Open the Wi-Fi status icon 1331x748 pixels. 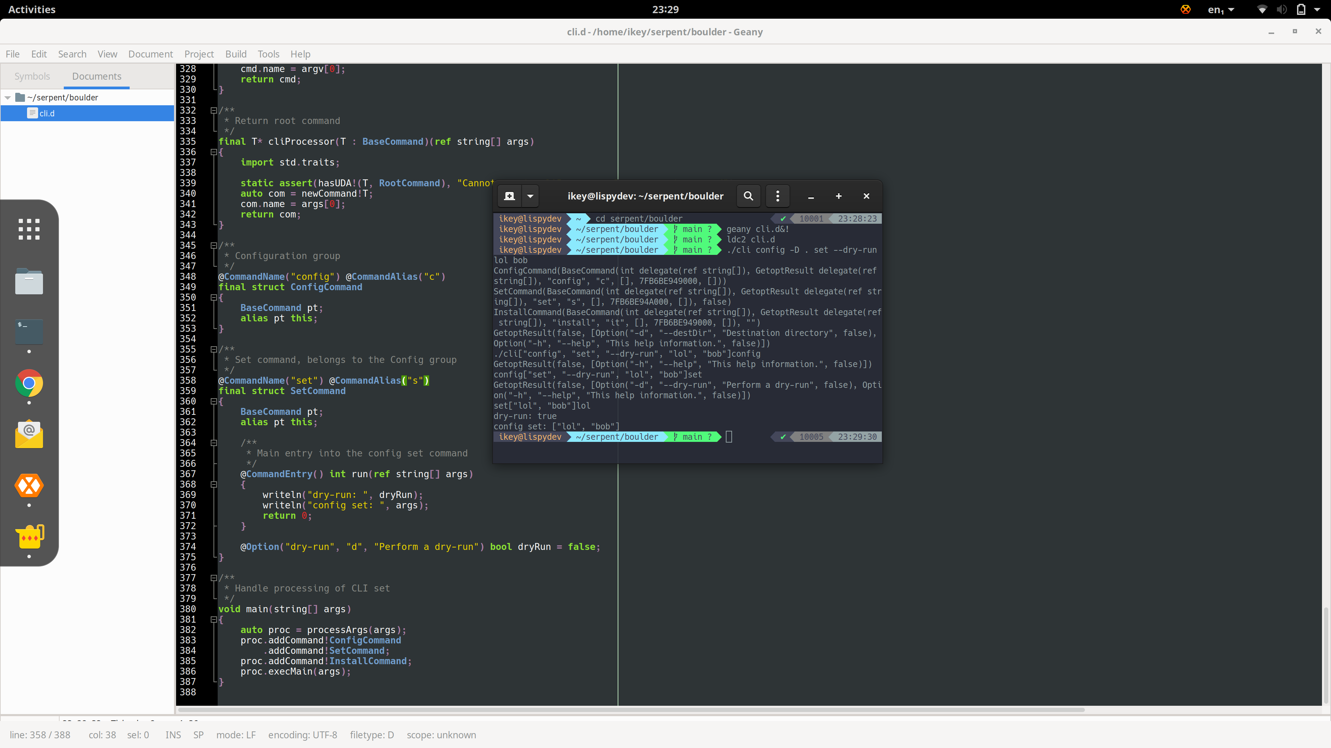[1262, 9]
